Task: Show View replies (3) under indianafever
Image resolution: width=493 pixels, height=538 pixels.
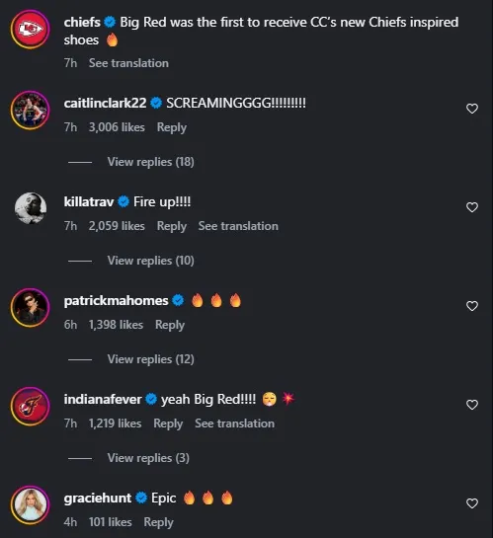Action: click(148, 458)
